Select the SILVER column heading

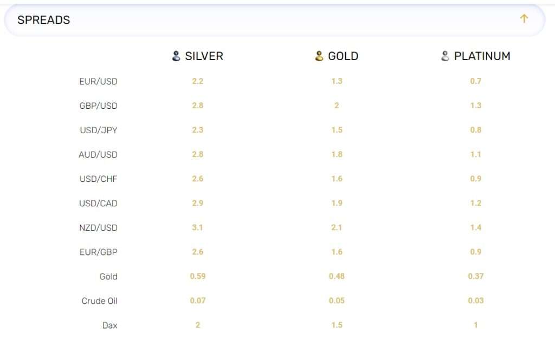[x=204, y=56]
